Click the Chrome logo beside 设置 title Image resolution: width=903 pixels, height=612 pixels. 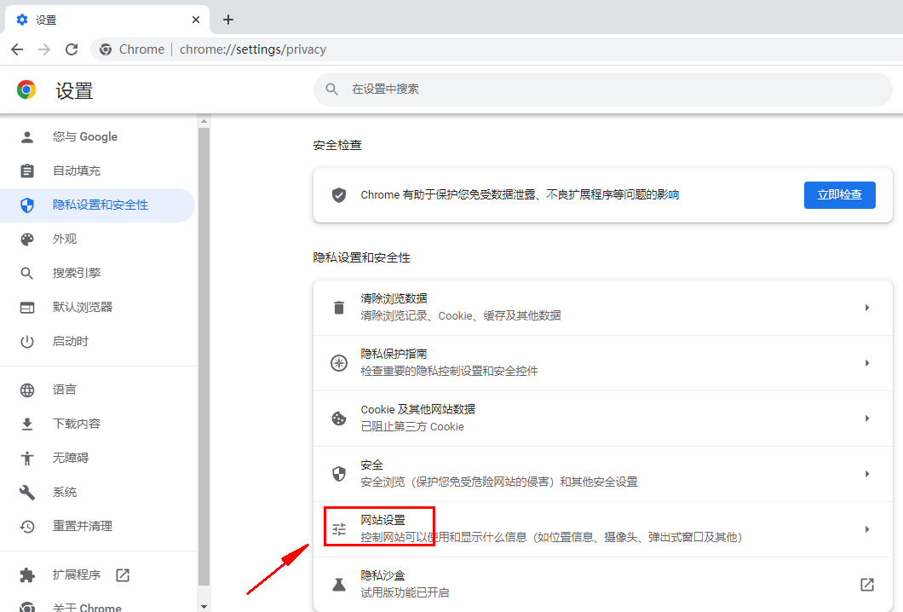(26, 89)
